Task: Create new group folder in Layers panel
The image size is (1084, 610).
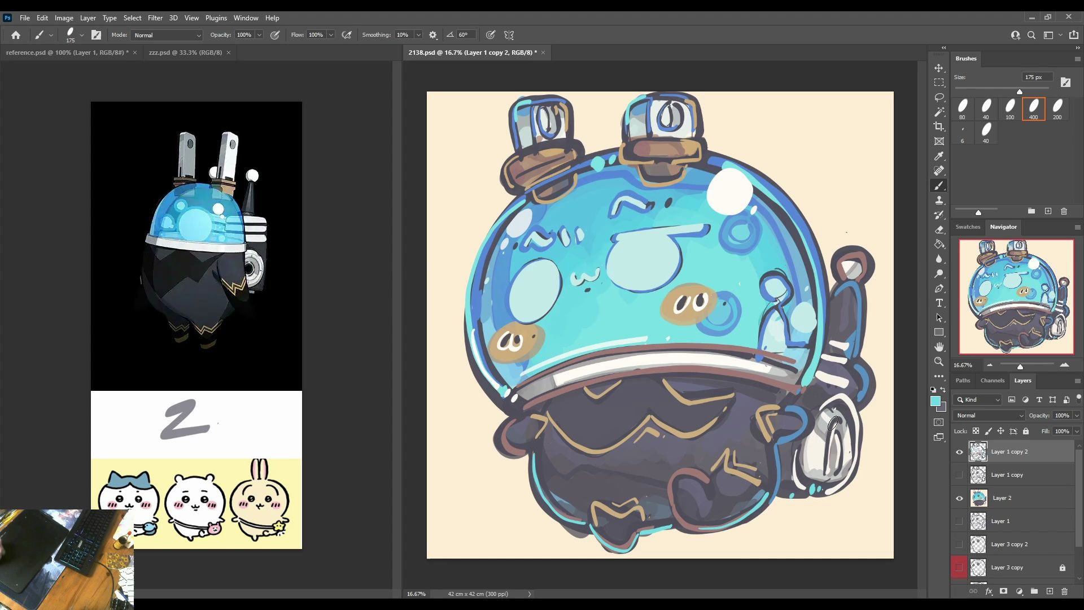Action: click(x=1034, y=591)
